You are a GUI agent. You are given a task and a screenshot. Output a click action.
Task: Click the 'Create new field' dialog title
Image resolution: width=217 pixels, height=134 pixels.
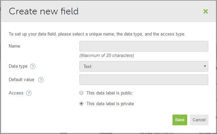click(44, 11)
